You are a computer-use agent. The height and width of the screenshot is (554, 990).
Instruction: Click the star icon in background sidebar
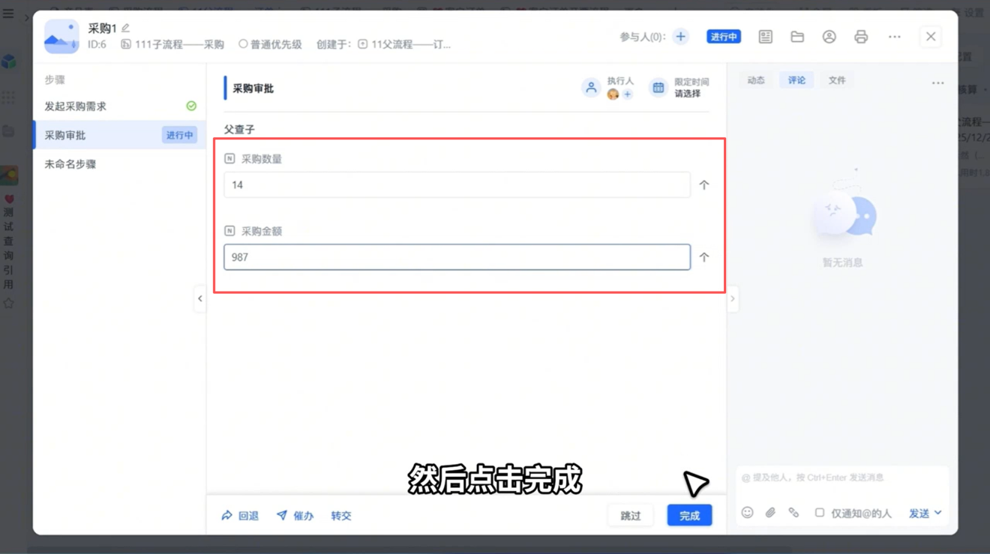click(x=9, y=304)
